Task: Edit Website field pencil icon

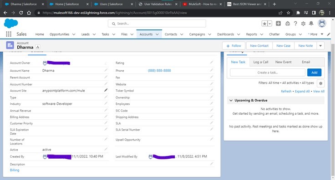Action: (211, 84)
